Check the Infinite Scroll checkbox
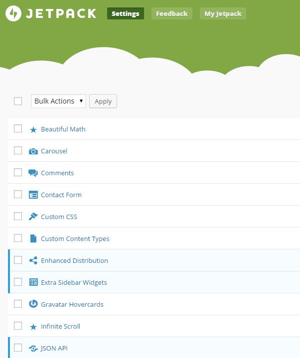Image resolution: width=300 pixels, height=358 pixels. 18,326
